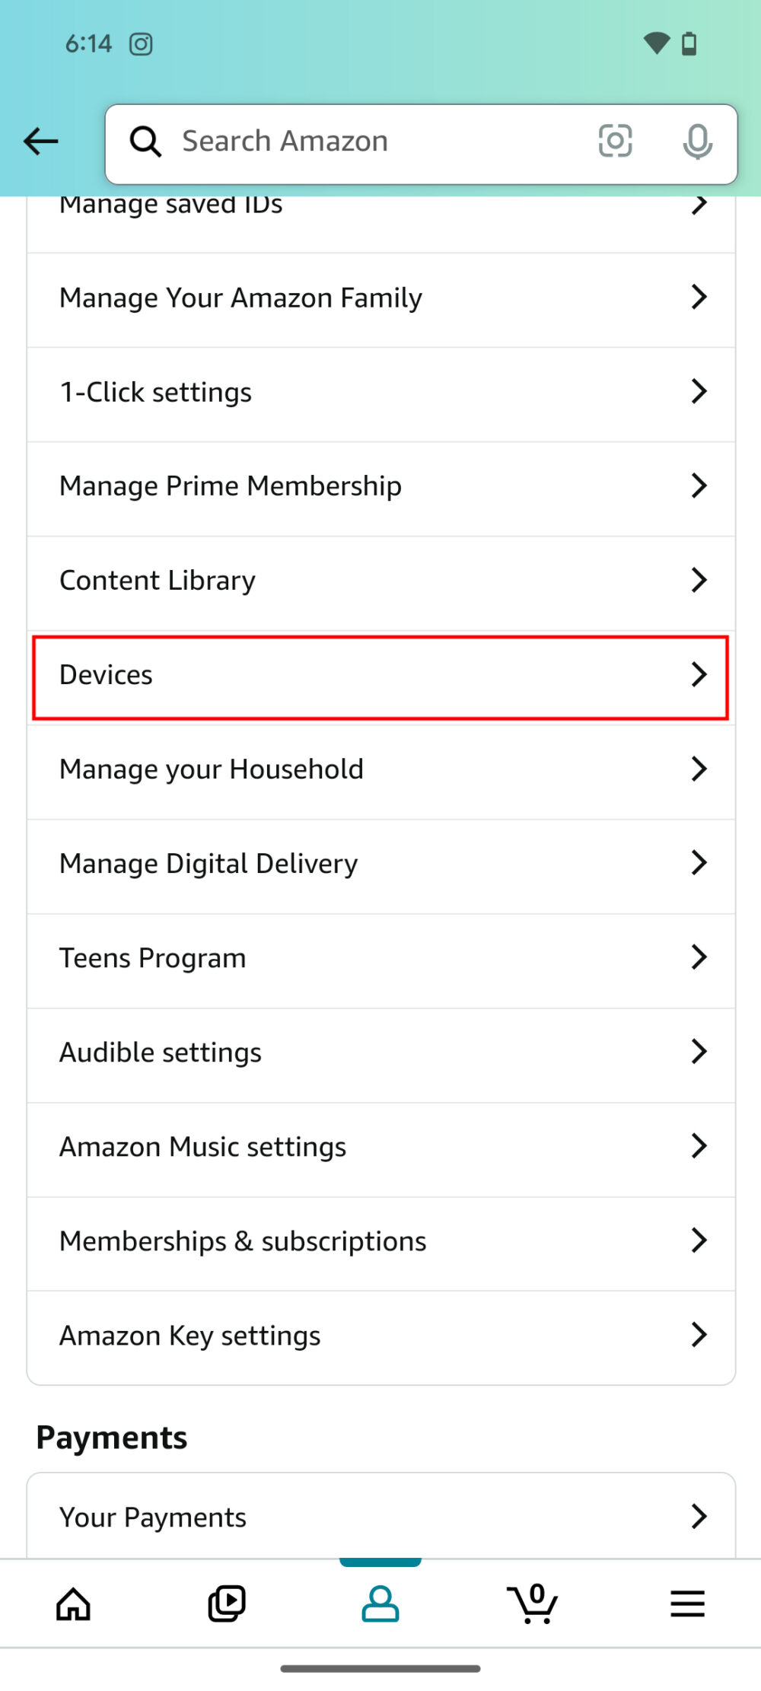
Task: Expand the Your Payments chevron
Action: click(x=699, y=1516)
